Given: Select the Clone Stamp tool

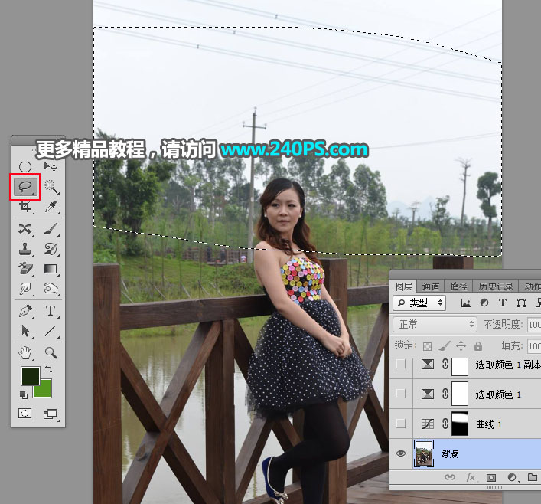Looking at the screenshot, I should [25, 249].
